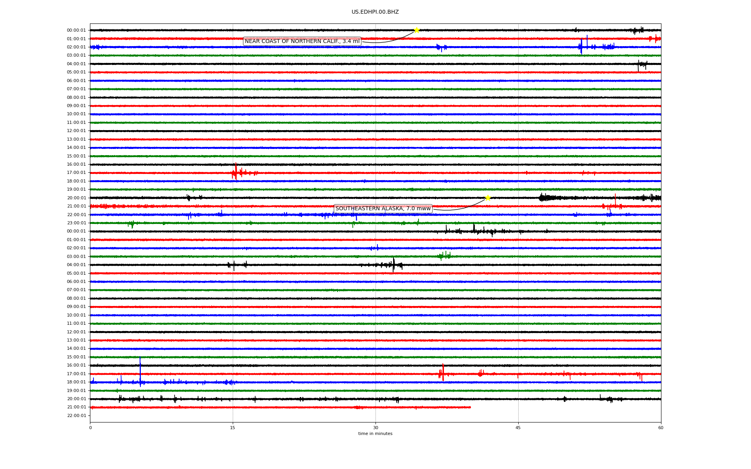Click the 30 tick label on the x-axis
This screenshot has height=469, width=751.
(375, 428)
